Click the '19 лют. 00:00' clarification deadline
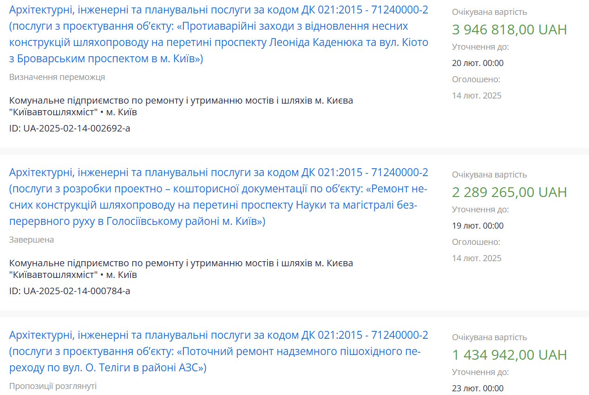 pyautogui.click(x=478, y=226)
